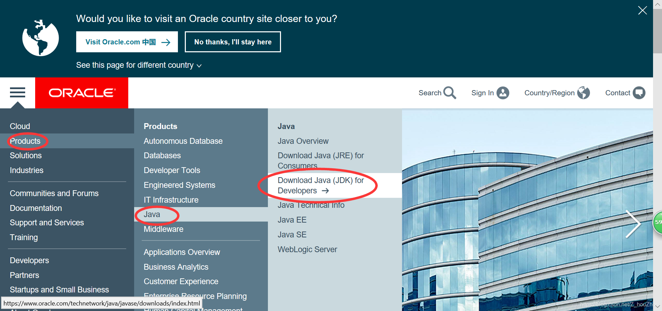Open Java SE link
Screen dimensions: 662x311
click(x=292, y=235)
